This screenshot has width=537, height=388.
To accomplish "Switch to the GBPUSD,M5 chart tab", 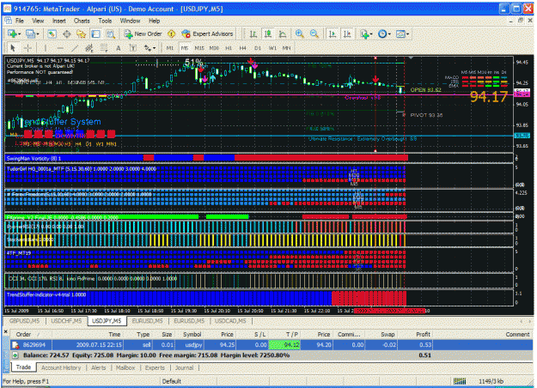I will [x=24, y=320].
